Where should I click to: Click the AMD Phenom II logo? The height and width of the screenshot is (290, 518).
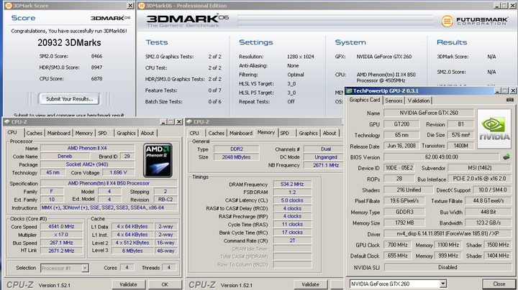pos(158,160)
